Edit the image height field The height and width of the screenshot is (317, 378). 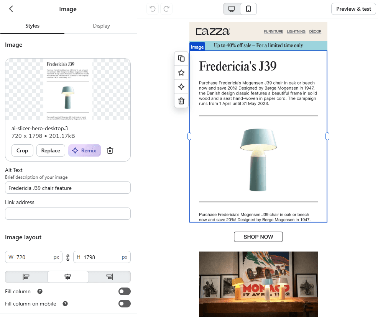coord(102,257)
